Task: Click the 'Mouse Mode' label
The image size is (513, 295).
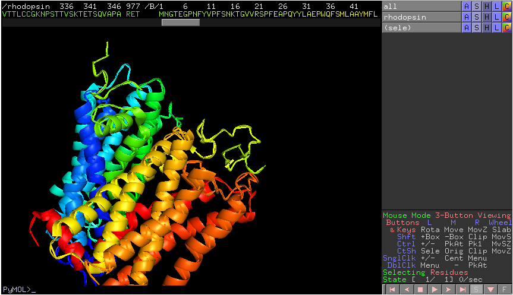Action: pos(407,215)
